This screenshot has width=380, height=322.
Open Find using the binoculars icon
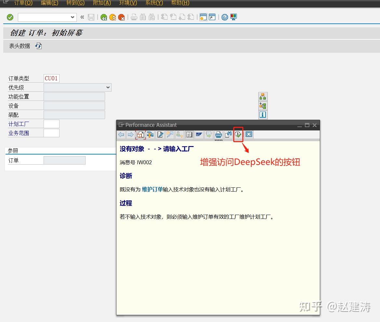tap(143, 17)
